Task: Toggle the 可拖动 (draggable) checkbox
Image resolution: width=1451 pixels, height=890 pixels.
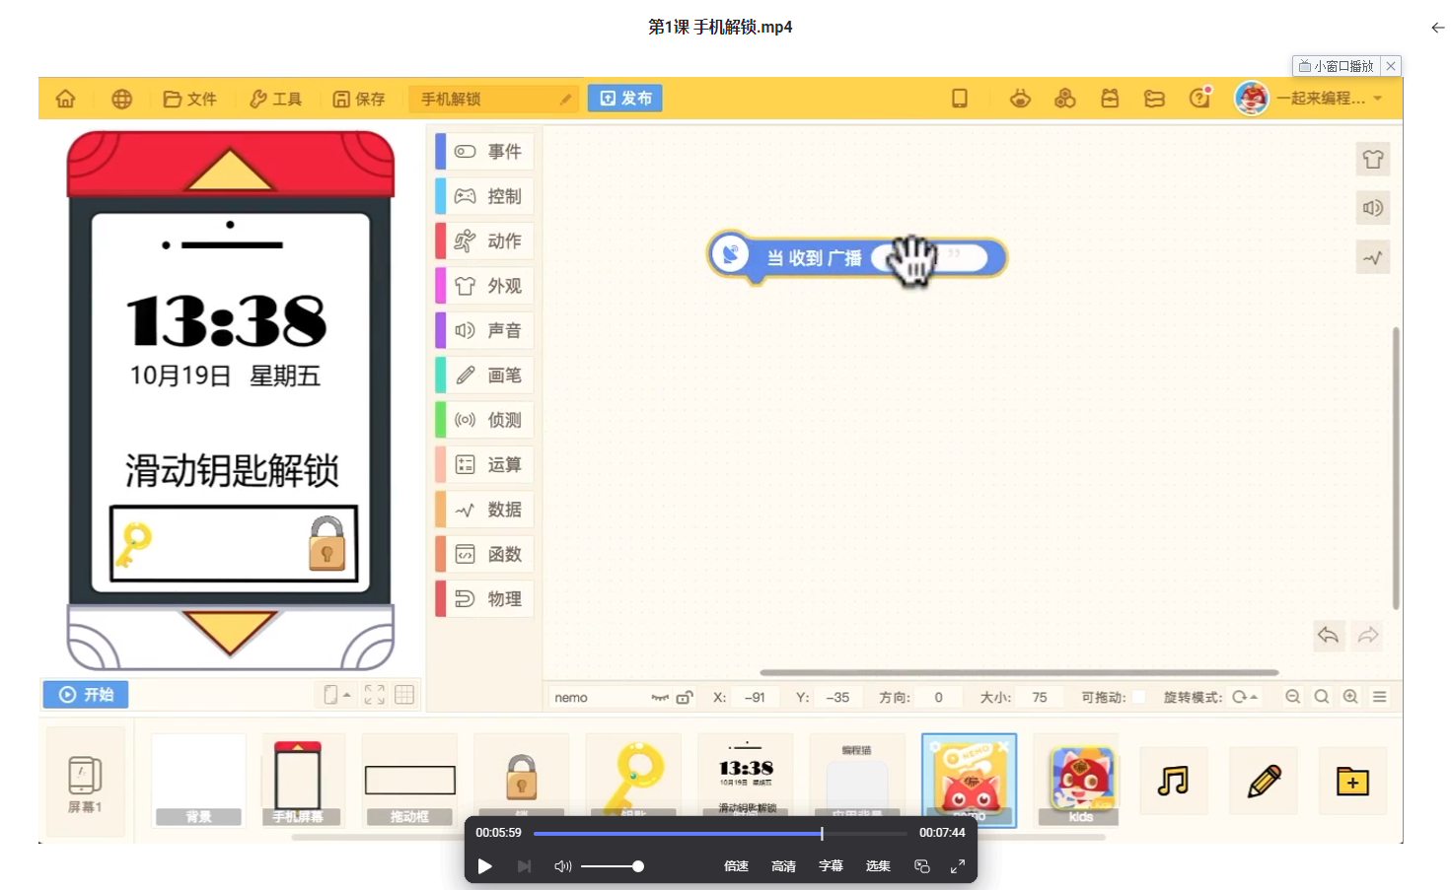Action: (x=1139, y=697)
